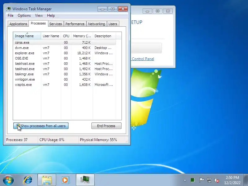Minimize the background setup window

[147, 11]
